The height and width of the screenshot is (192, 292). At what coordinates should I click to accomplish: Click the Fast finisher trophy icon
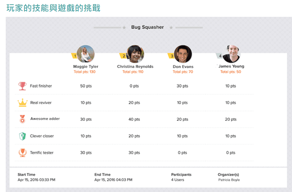coord(22,86)
